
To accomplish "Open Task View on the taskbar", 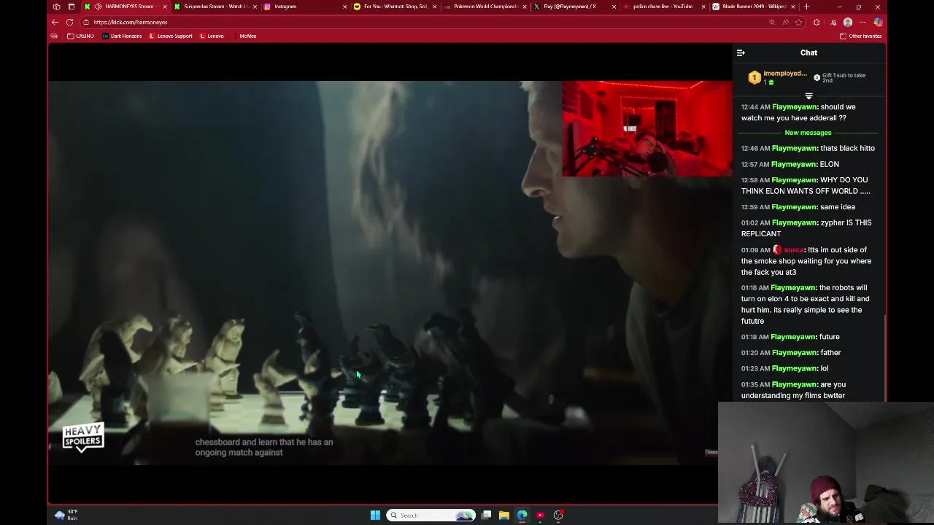I will tap(486, 516).
